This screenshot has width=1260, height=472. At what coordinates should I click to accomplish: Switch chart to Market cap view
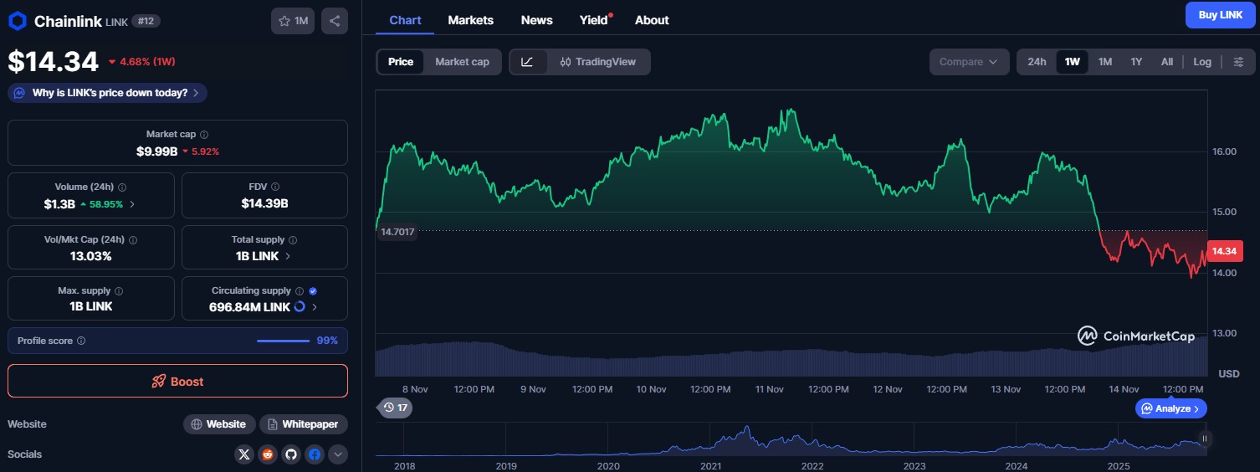462,62
